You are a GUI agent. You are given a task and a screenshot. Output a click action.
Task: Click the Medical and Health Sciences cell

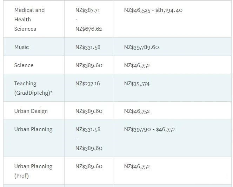coord(29,19)
